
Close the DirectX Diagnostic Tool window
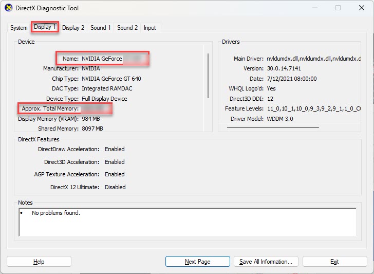pyautogui.click(x=360, y=8)
